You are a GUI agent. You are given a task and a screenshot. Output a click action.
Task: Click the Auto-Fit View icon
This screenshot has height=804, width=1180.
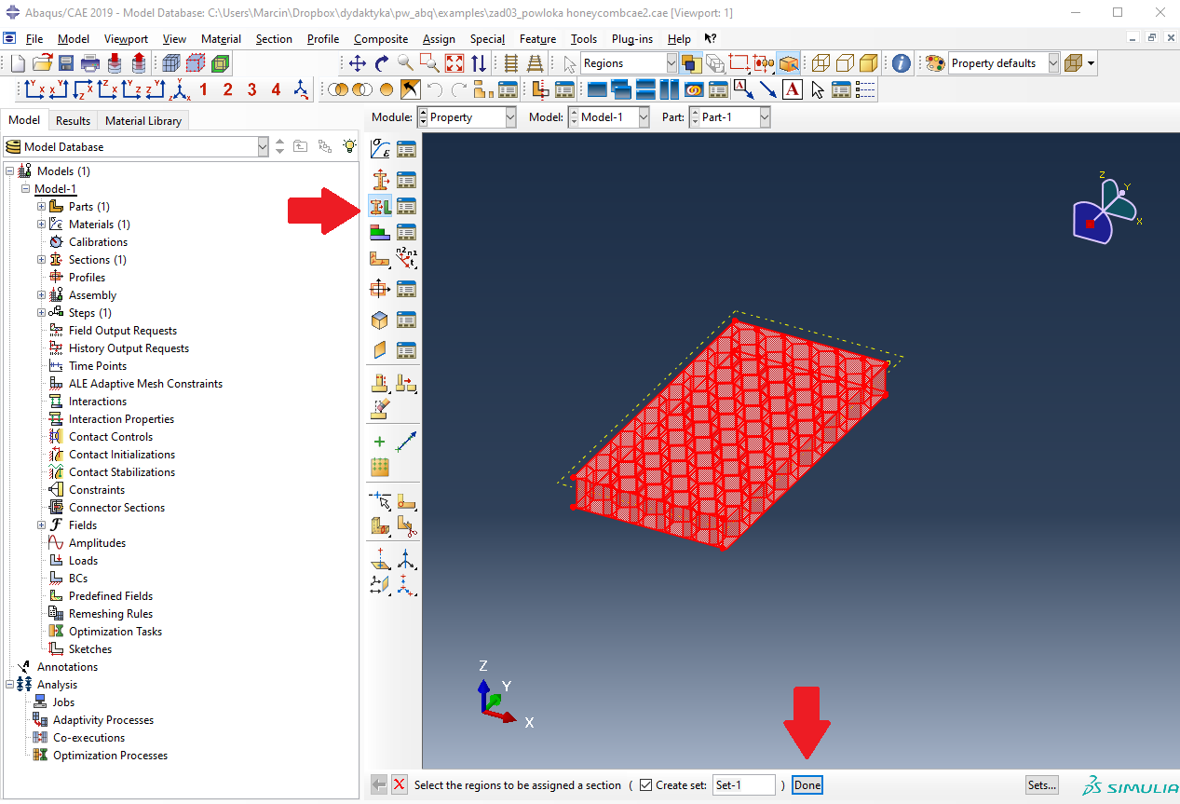454,63
